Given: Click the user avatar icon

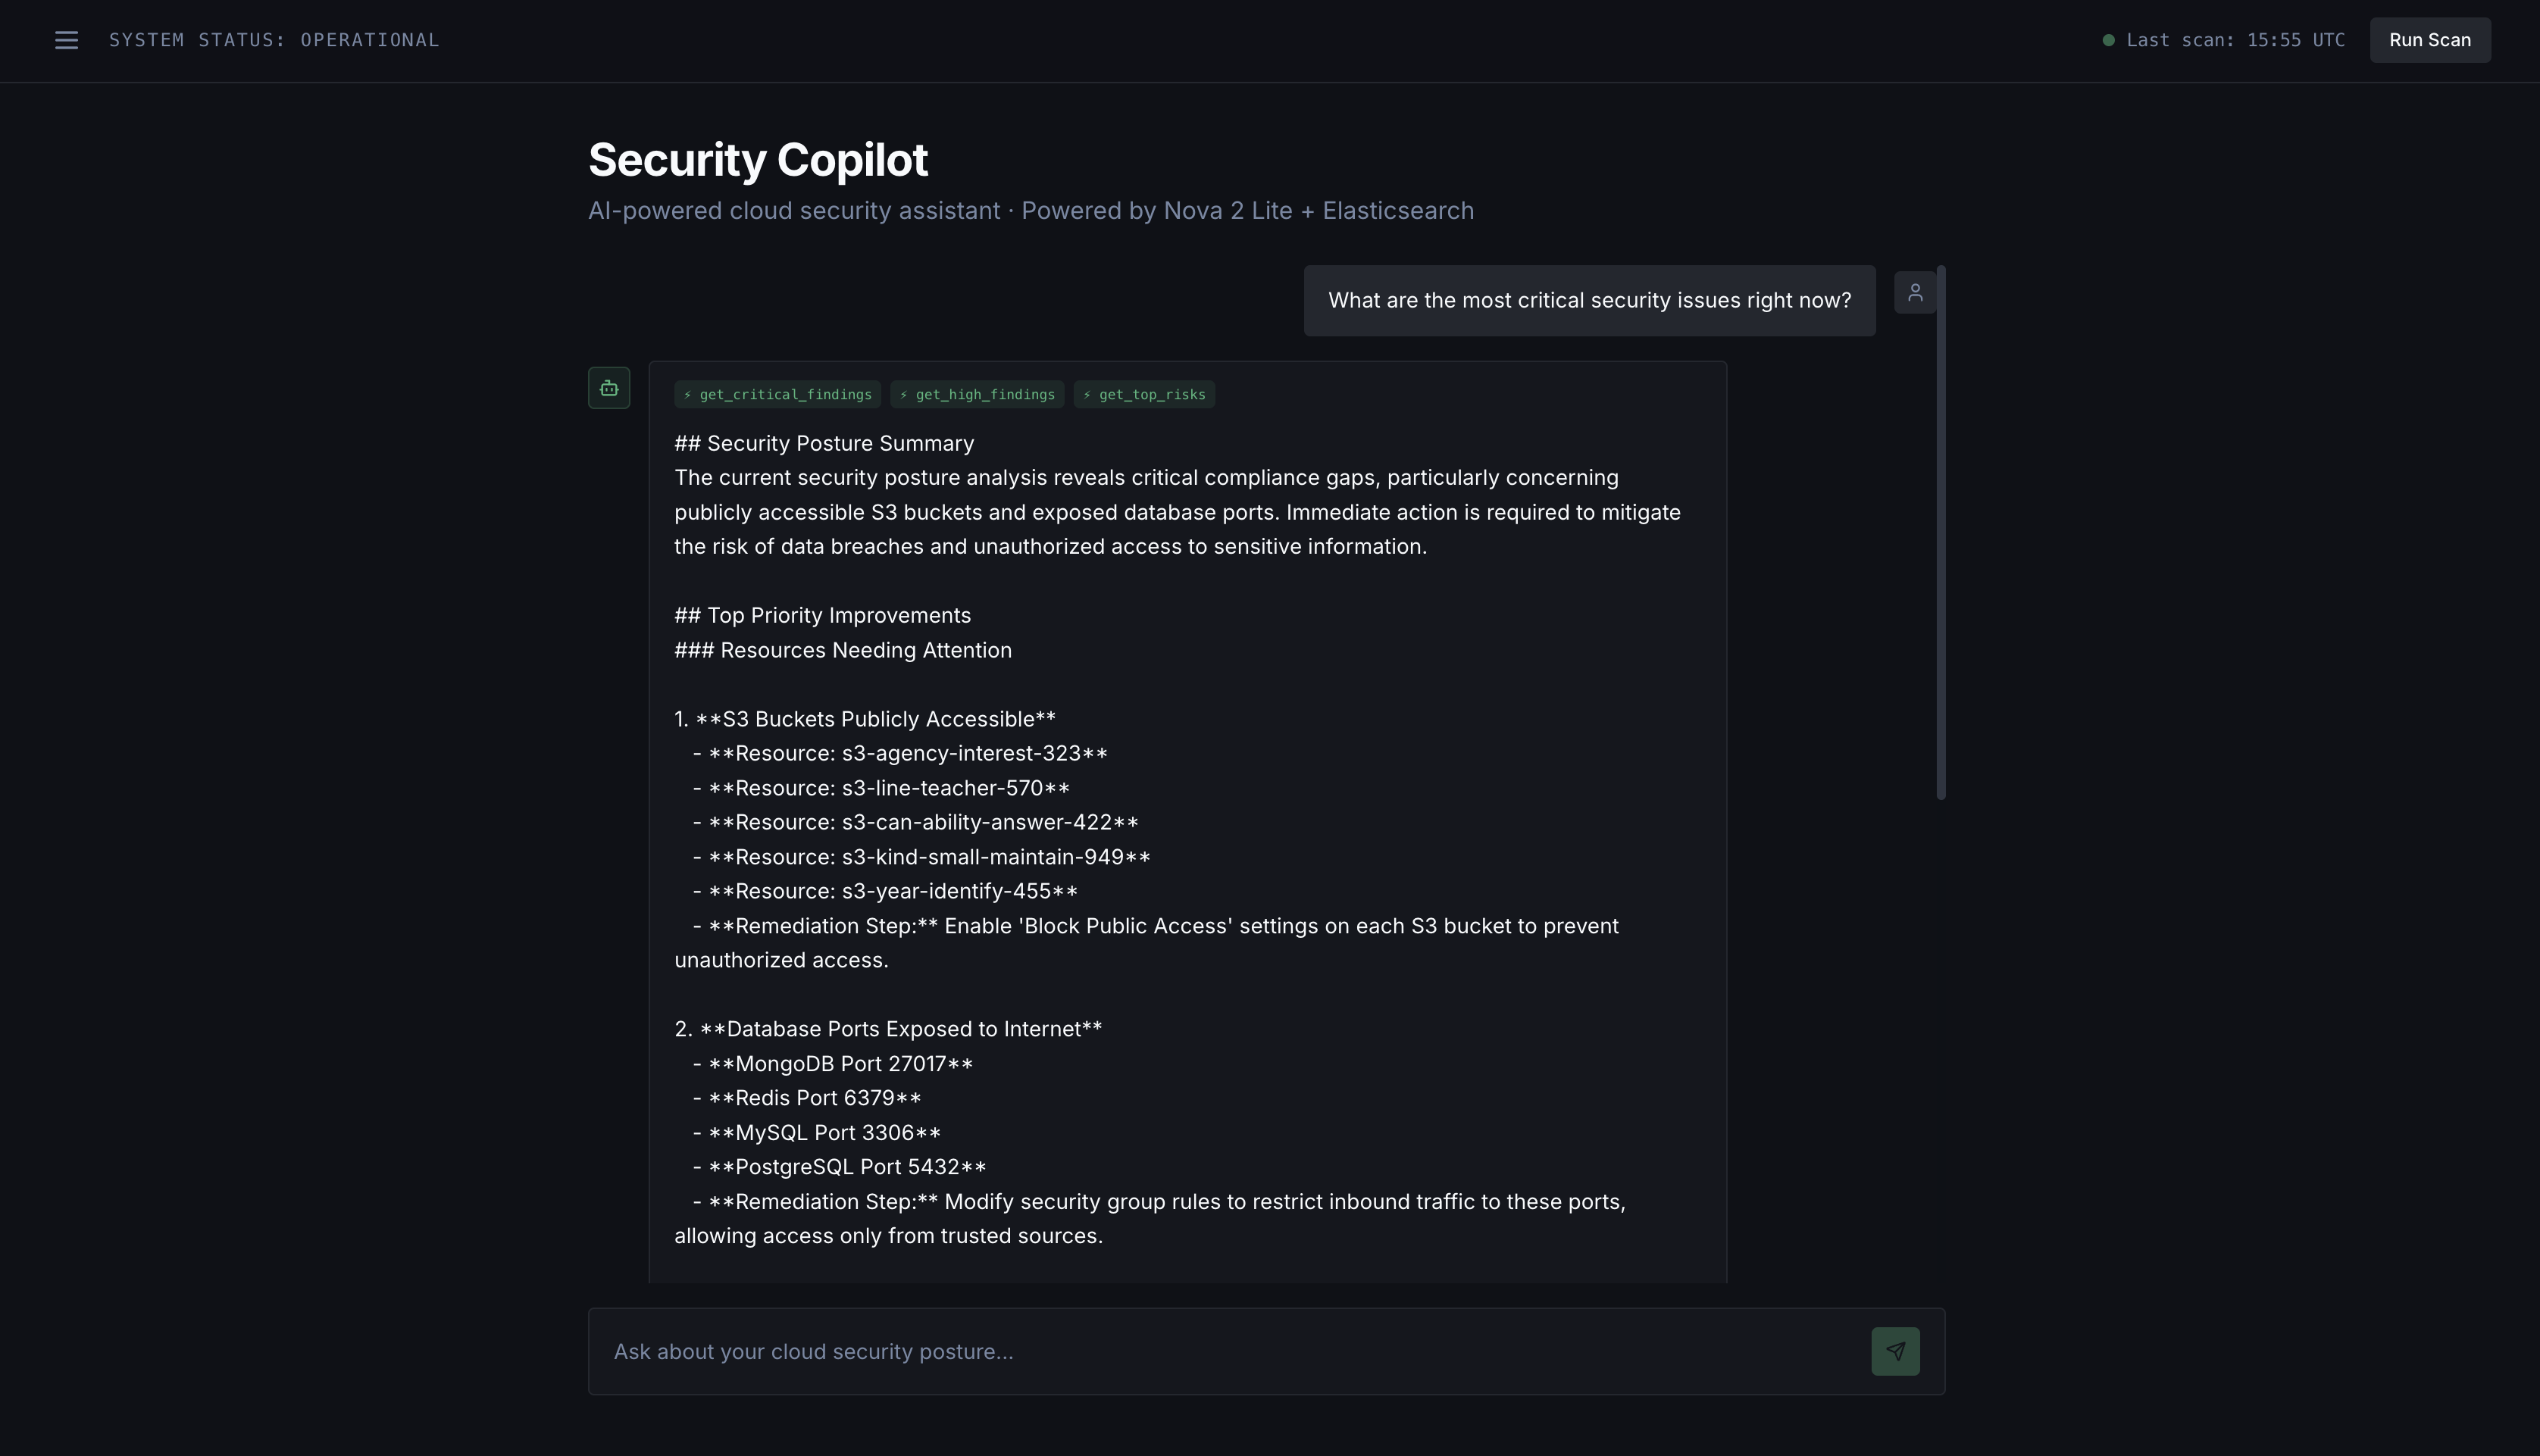Looking at the screenshot, I should 1914,293.
